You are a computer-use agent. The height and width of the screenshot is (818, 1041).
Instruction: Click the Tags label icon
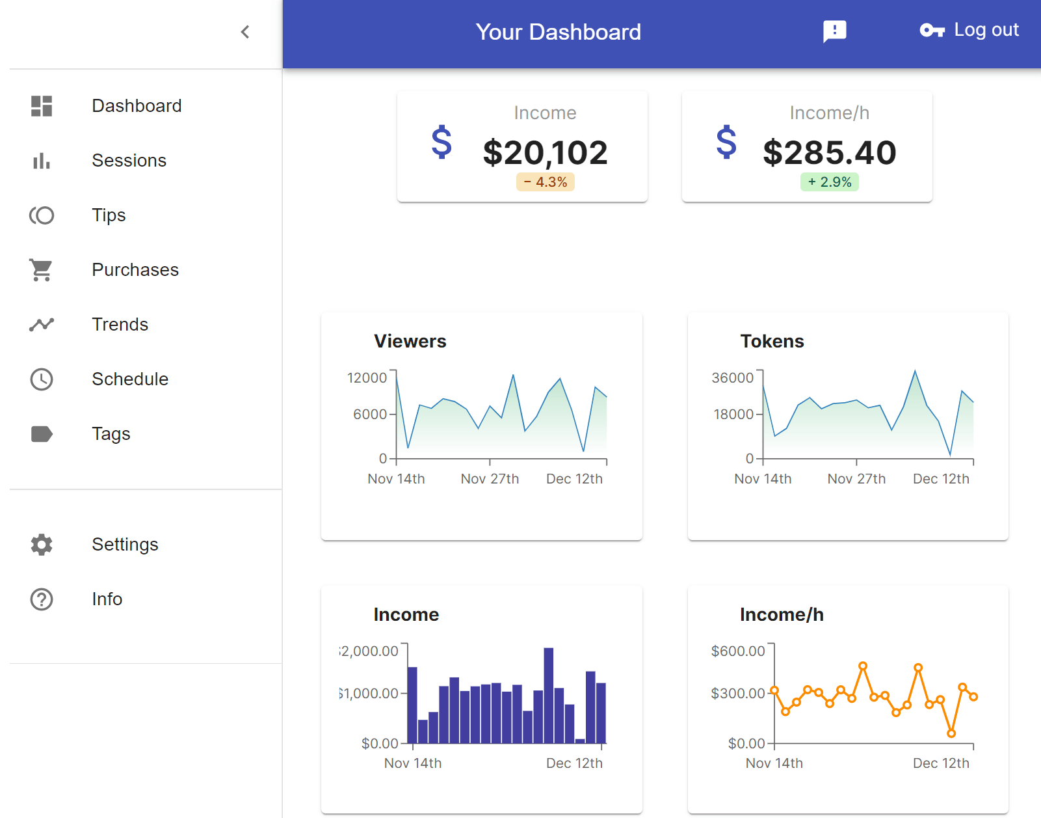[x=42, y=434]
